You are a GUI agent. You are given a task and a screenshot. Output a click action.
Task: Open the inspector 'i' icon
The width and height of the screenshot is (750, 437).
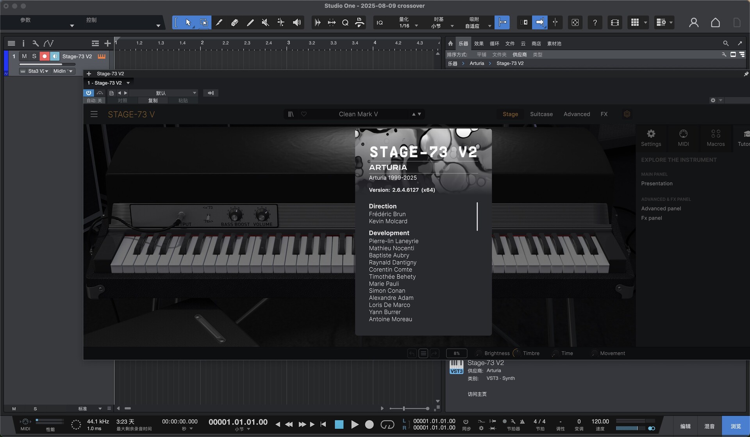[23, 43]
